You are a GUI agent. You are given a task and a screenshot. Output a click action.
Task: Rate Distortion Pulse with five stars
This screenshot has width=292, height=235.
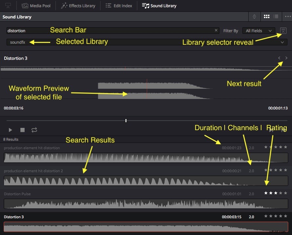point(285,193)
